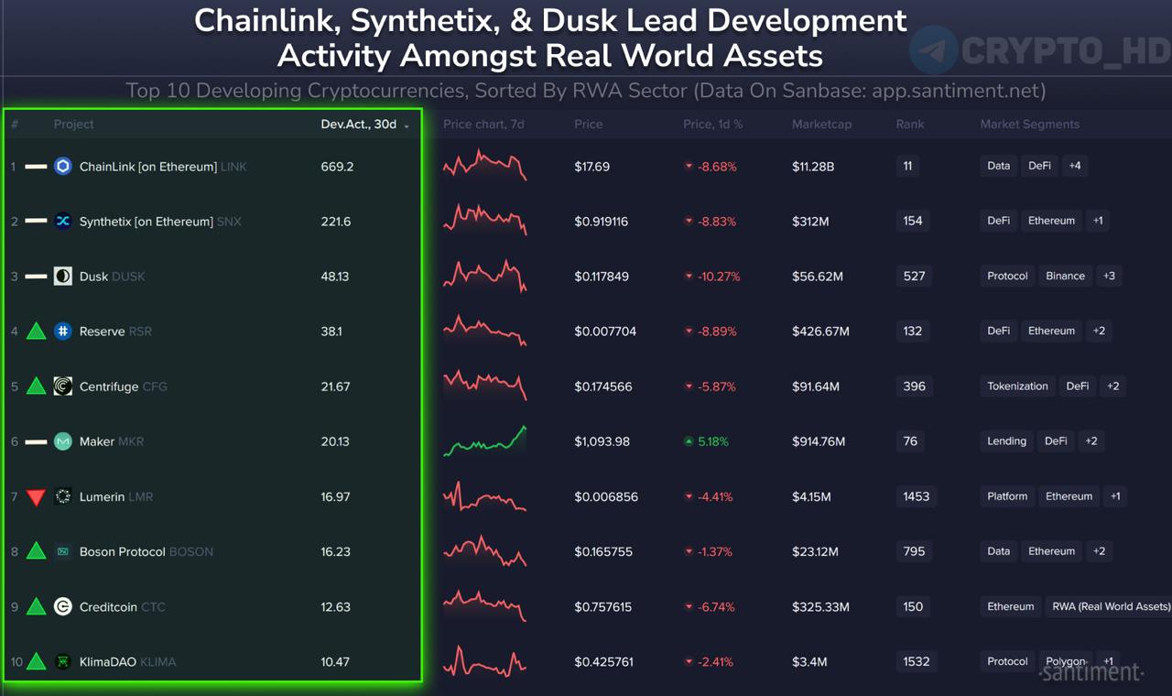Click the green up arrow for KlimaDAO
Image resolution: width=1172 pixels, height=696 pixels.
pos(36,660)
